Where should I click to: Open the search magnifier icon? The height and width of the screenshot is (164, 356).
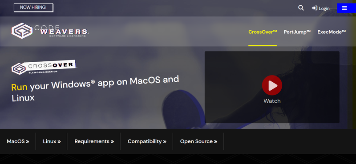coord(301,8)
